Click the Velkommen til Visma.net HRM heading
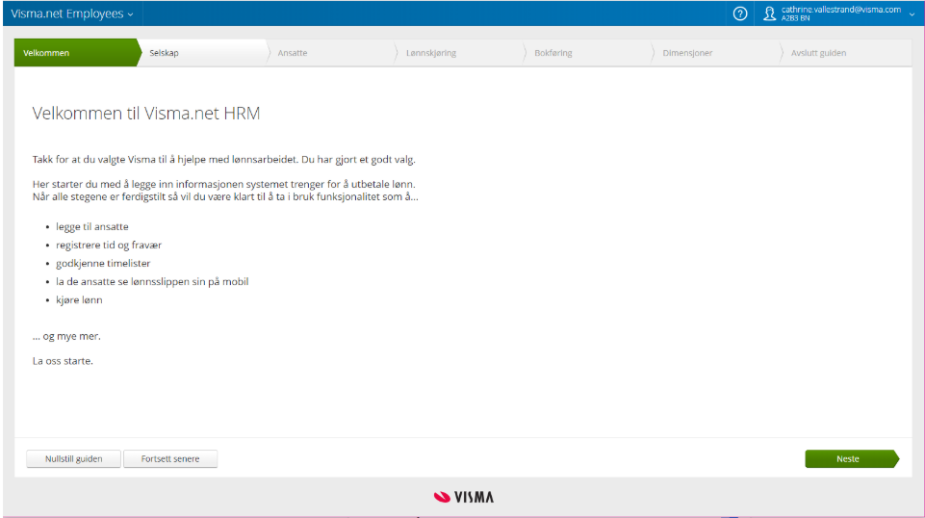This screenshot has height=518, width=925. (146, 114)
